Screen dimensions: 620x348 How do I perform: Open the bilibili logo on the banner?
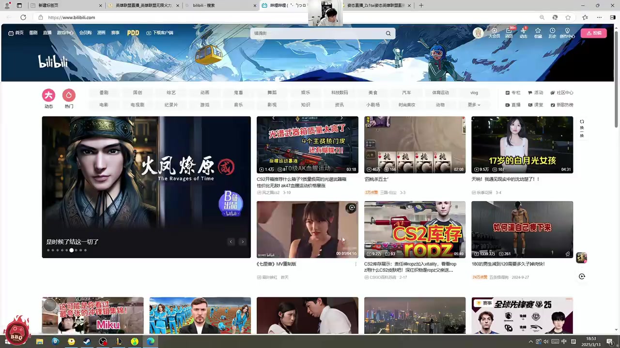(x=53, y=61)
